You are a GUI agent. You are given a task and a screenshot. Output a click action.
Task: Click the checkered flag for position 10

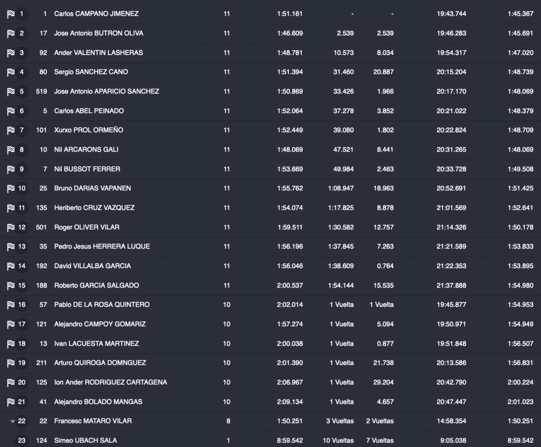(x=11, y=188)
